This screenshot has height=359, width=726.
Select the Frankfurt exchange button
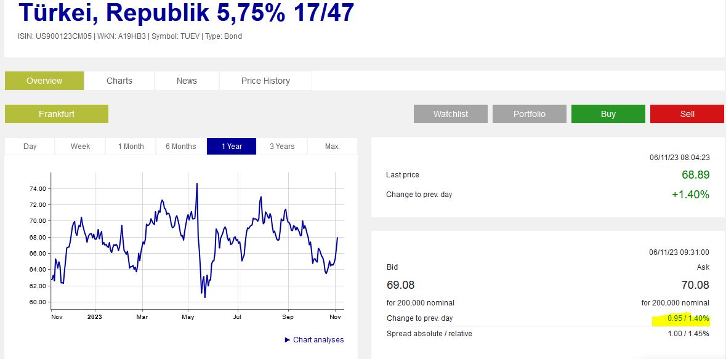tap(57, 114)
